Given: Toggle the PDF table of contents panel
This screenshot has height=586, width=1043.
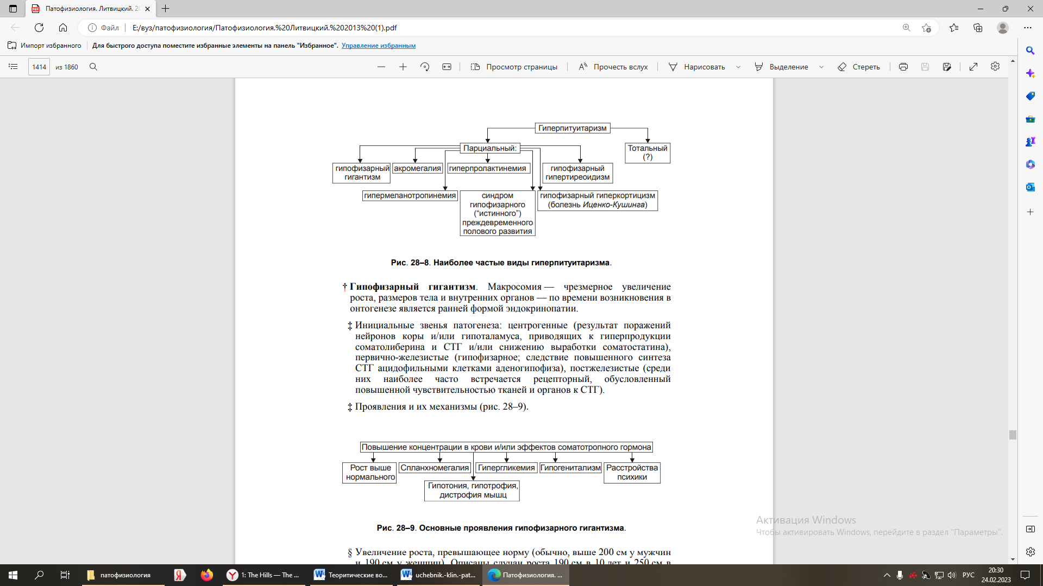Looking at the screenshot, I should (x=14, y=67).
